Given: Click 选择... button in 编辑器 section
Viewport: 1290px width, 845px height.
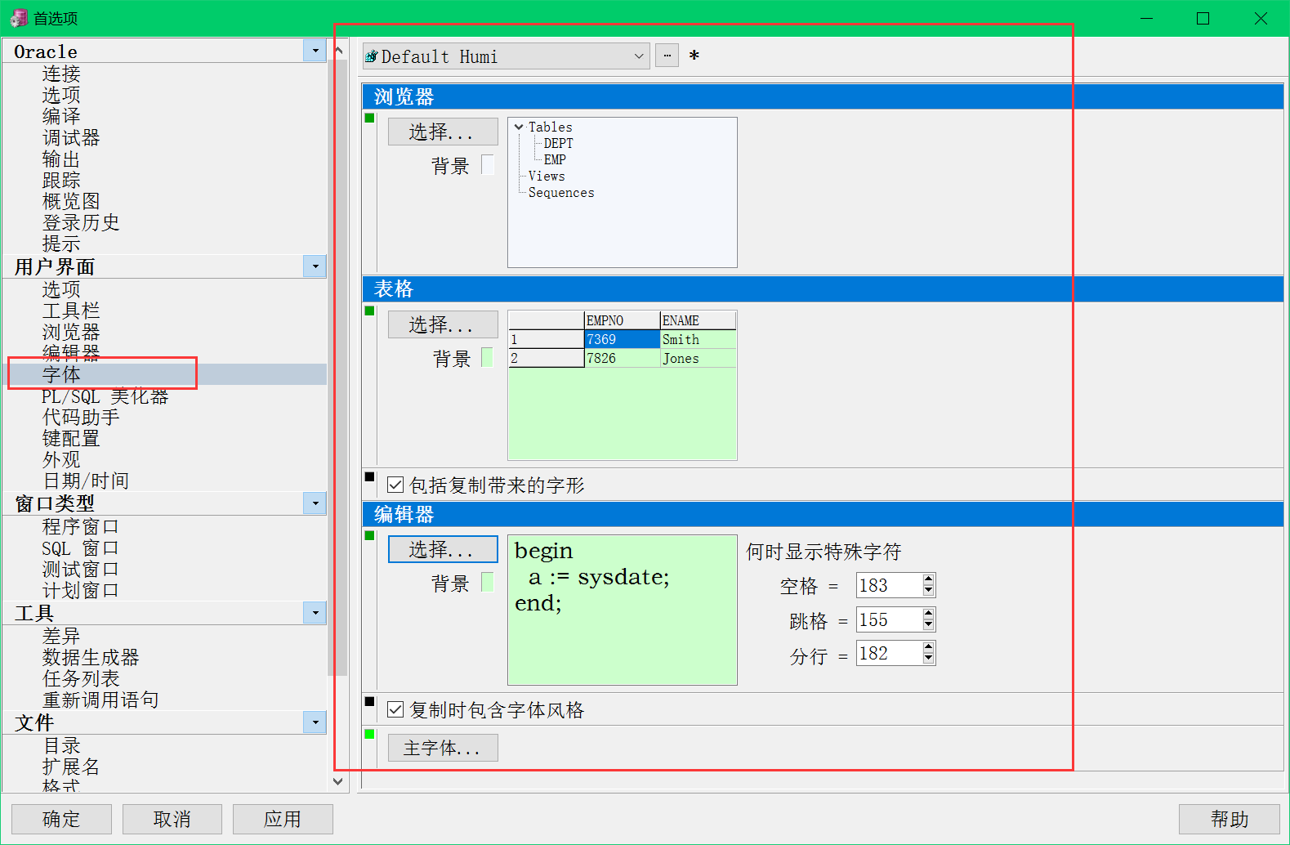Looking at the screenshot, I should tap(443, 549).
